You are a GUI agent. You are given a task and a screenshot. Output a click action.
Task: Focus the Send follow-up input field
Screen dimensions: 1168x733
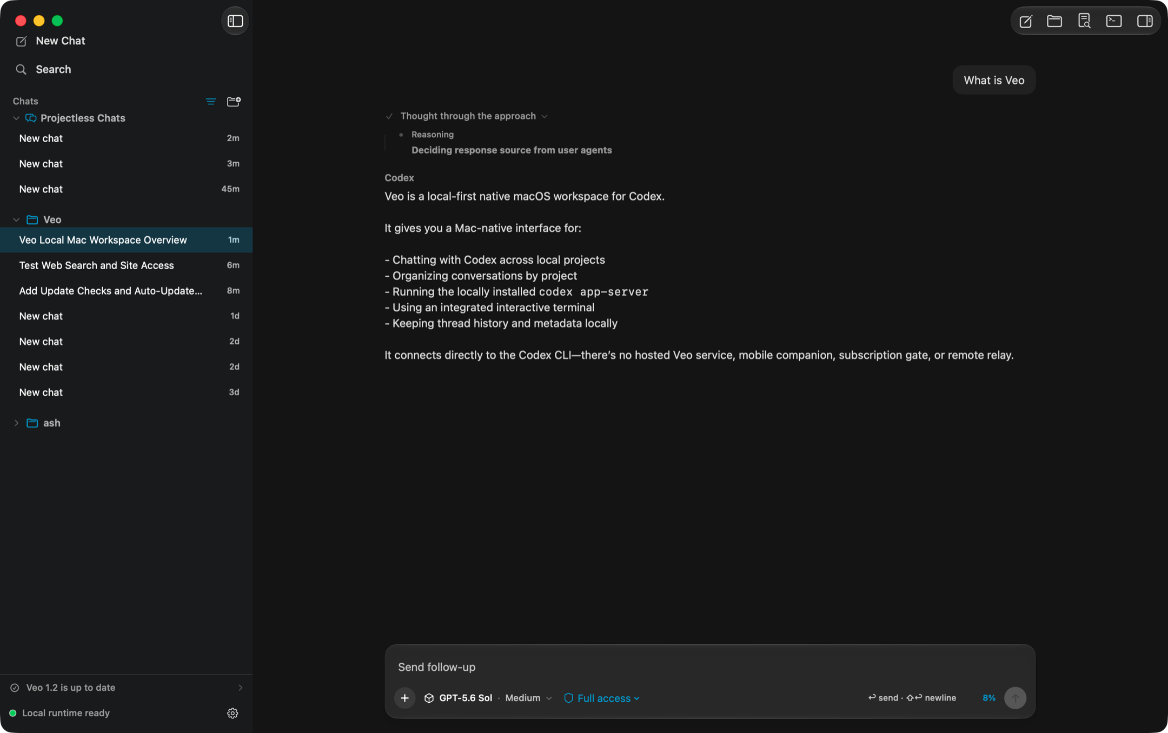709,667
